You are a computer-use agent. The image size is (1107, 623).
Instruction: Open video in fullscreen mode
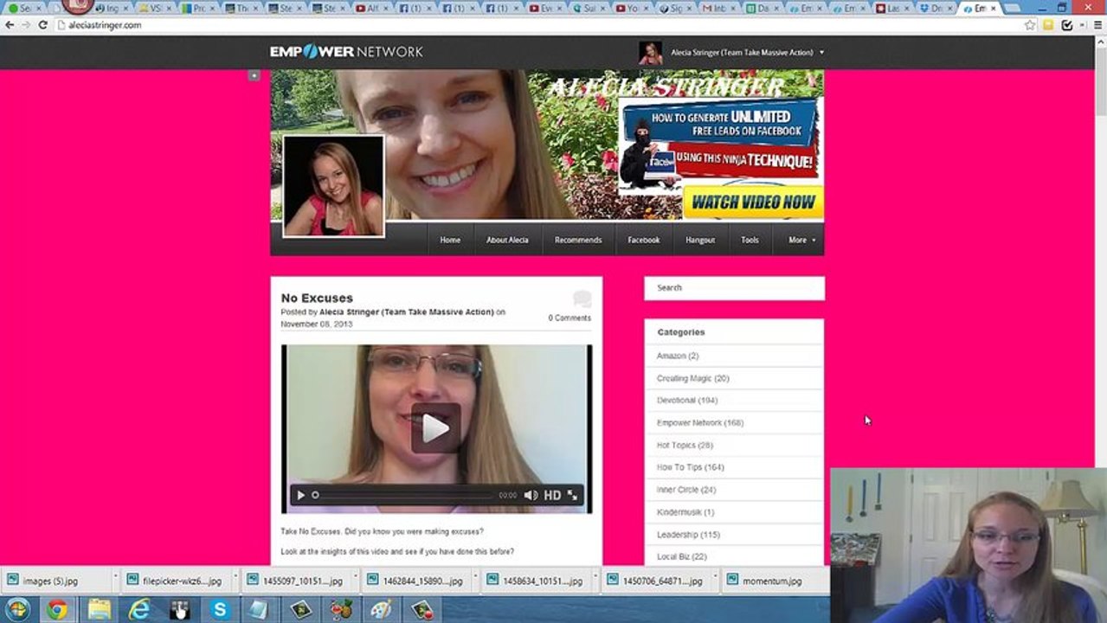572,495
